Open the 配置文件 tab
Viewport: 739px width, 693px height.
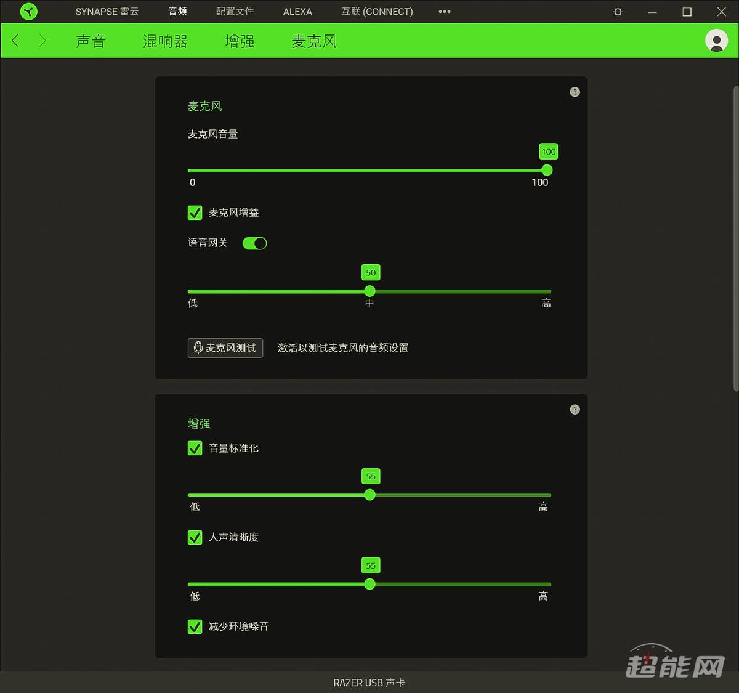235,12
